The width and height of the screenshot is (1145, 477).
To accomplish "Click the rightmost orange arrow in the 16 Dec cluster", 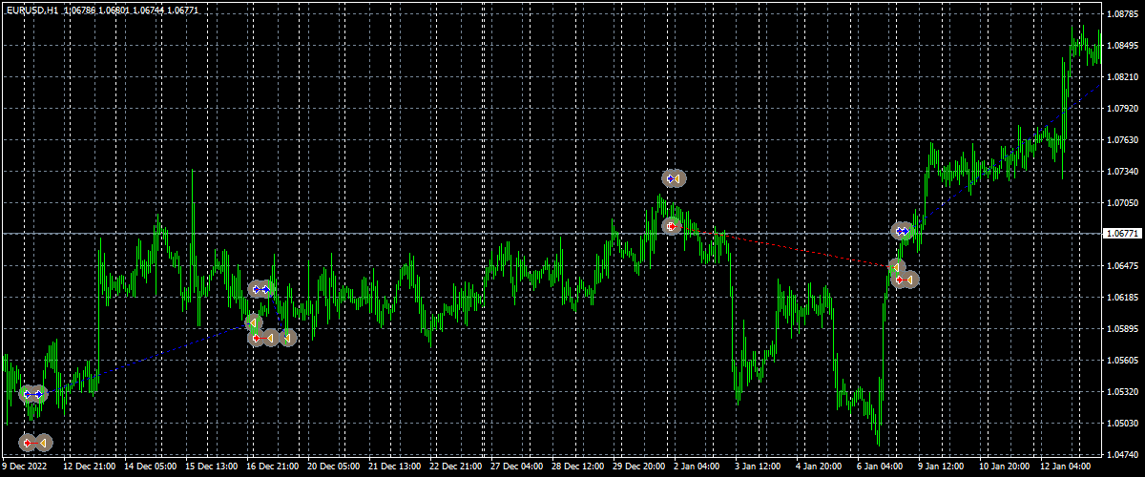I will coord(288,338).
